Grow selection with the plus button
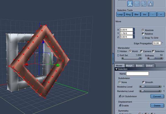166x114 pixels. [x=161, y=14]
